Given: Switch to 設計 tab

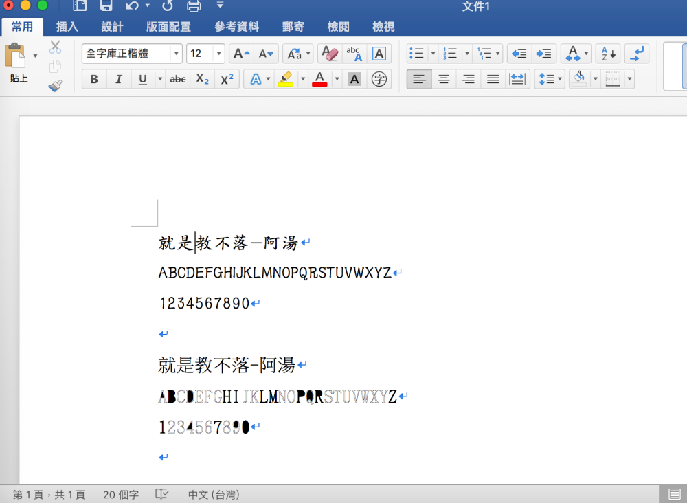Looking at the screenshot, I should coord(112,27).
